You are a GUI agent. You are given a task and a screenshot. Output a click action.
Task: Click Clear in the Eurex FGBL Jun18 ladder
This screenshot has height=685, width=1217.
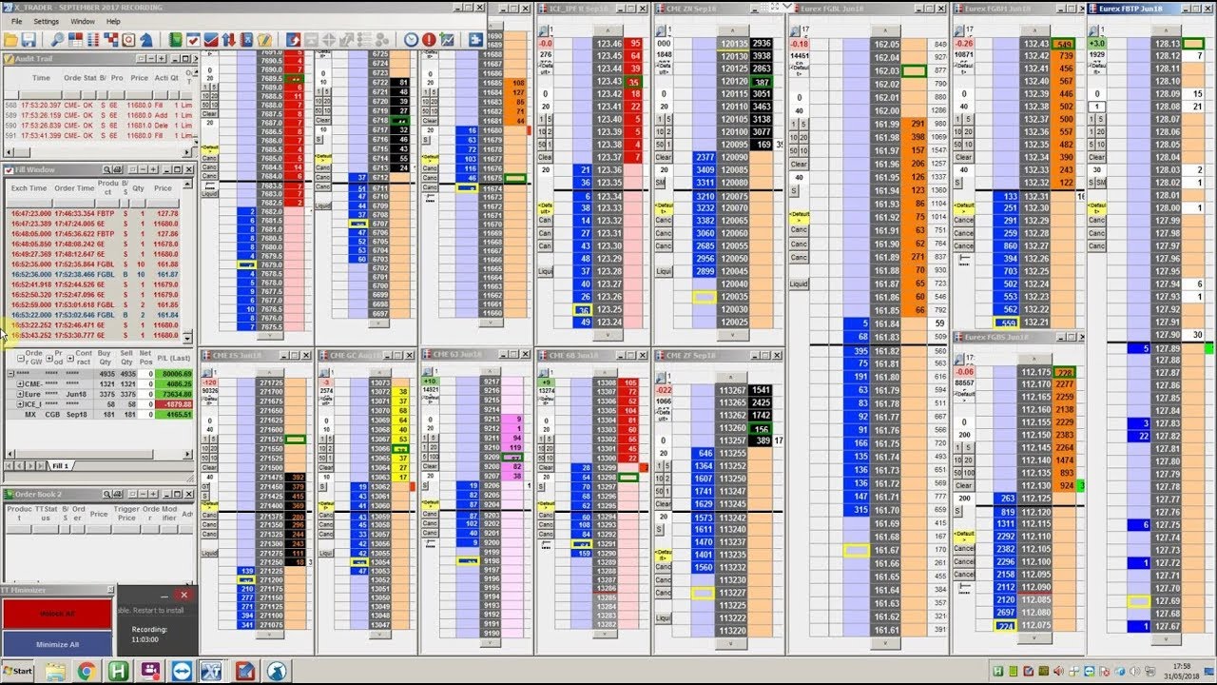pyautogui.click(x=799, y=164)
